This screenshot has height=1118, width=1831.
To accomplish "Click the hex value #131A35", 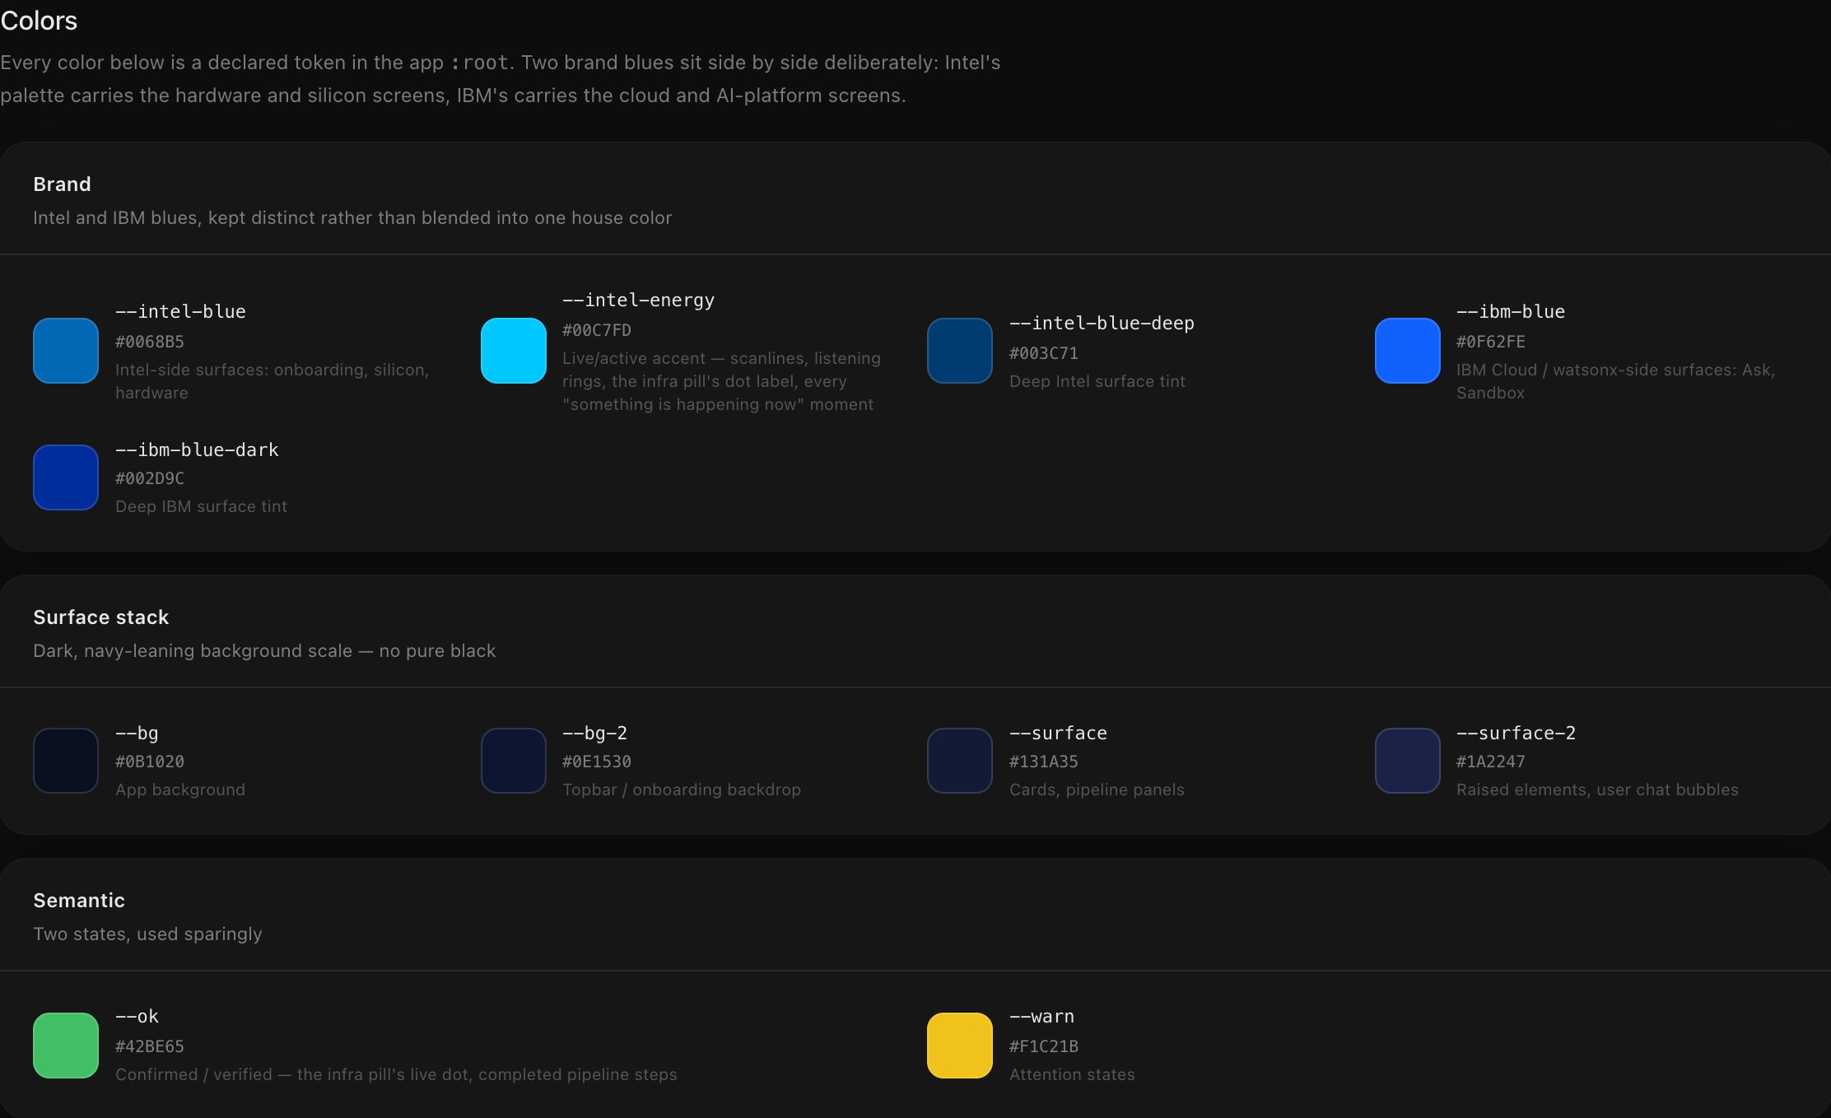I will 1044,761.
